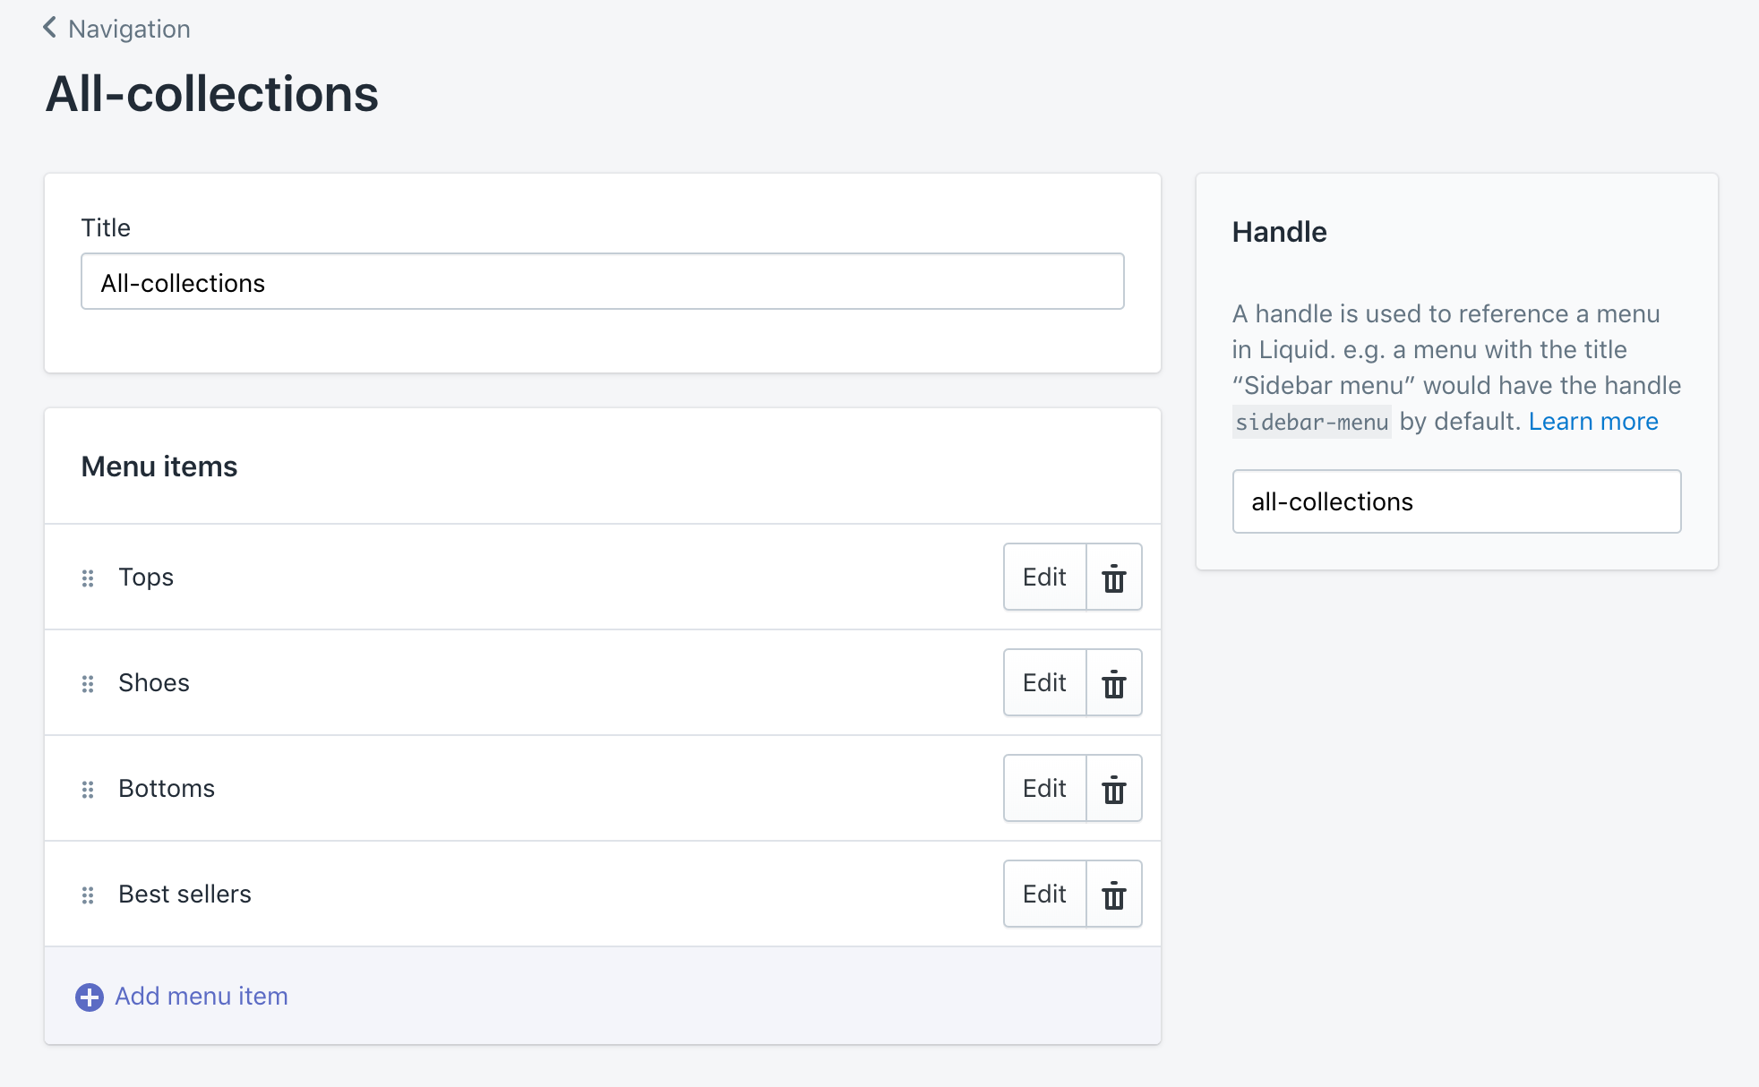This screenshot has width=1759, height=1087.
Task: Edit the Best sellers menu item
Action: pyautogui.click(x=1043, y=893)
